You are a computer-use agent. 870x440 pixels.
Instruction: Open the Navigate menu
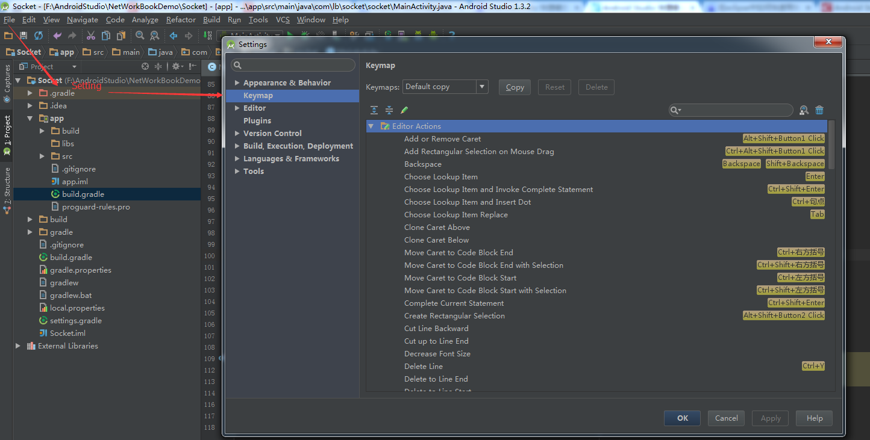(83, 20)
